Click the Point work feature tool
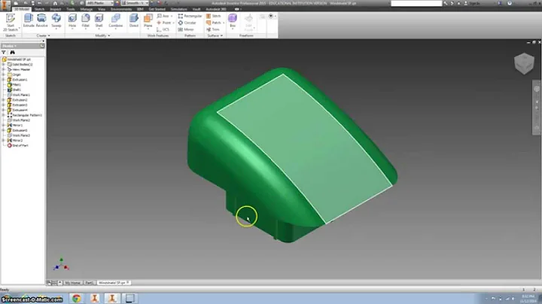542x304 pixels. pyautogui.click(x=165, y=23)
